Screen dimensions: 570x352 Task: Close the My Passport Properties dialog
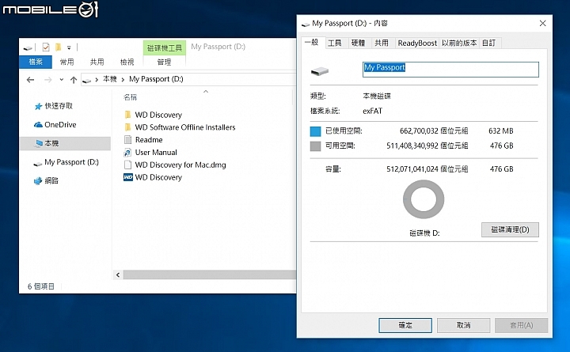[543, 23]
